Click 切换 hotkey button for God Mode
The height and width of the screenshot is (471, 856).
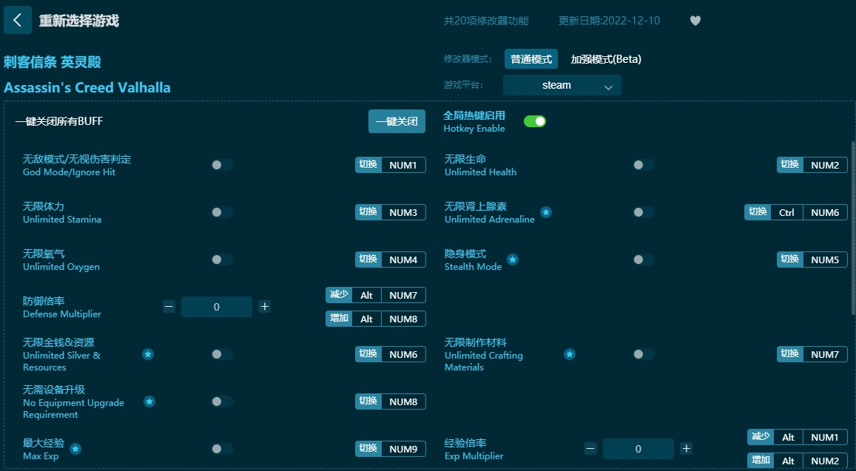(x=368, y=165)
